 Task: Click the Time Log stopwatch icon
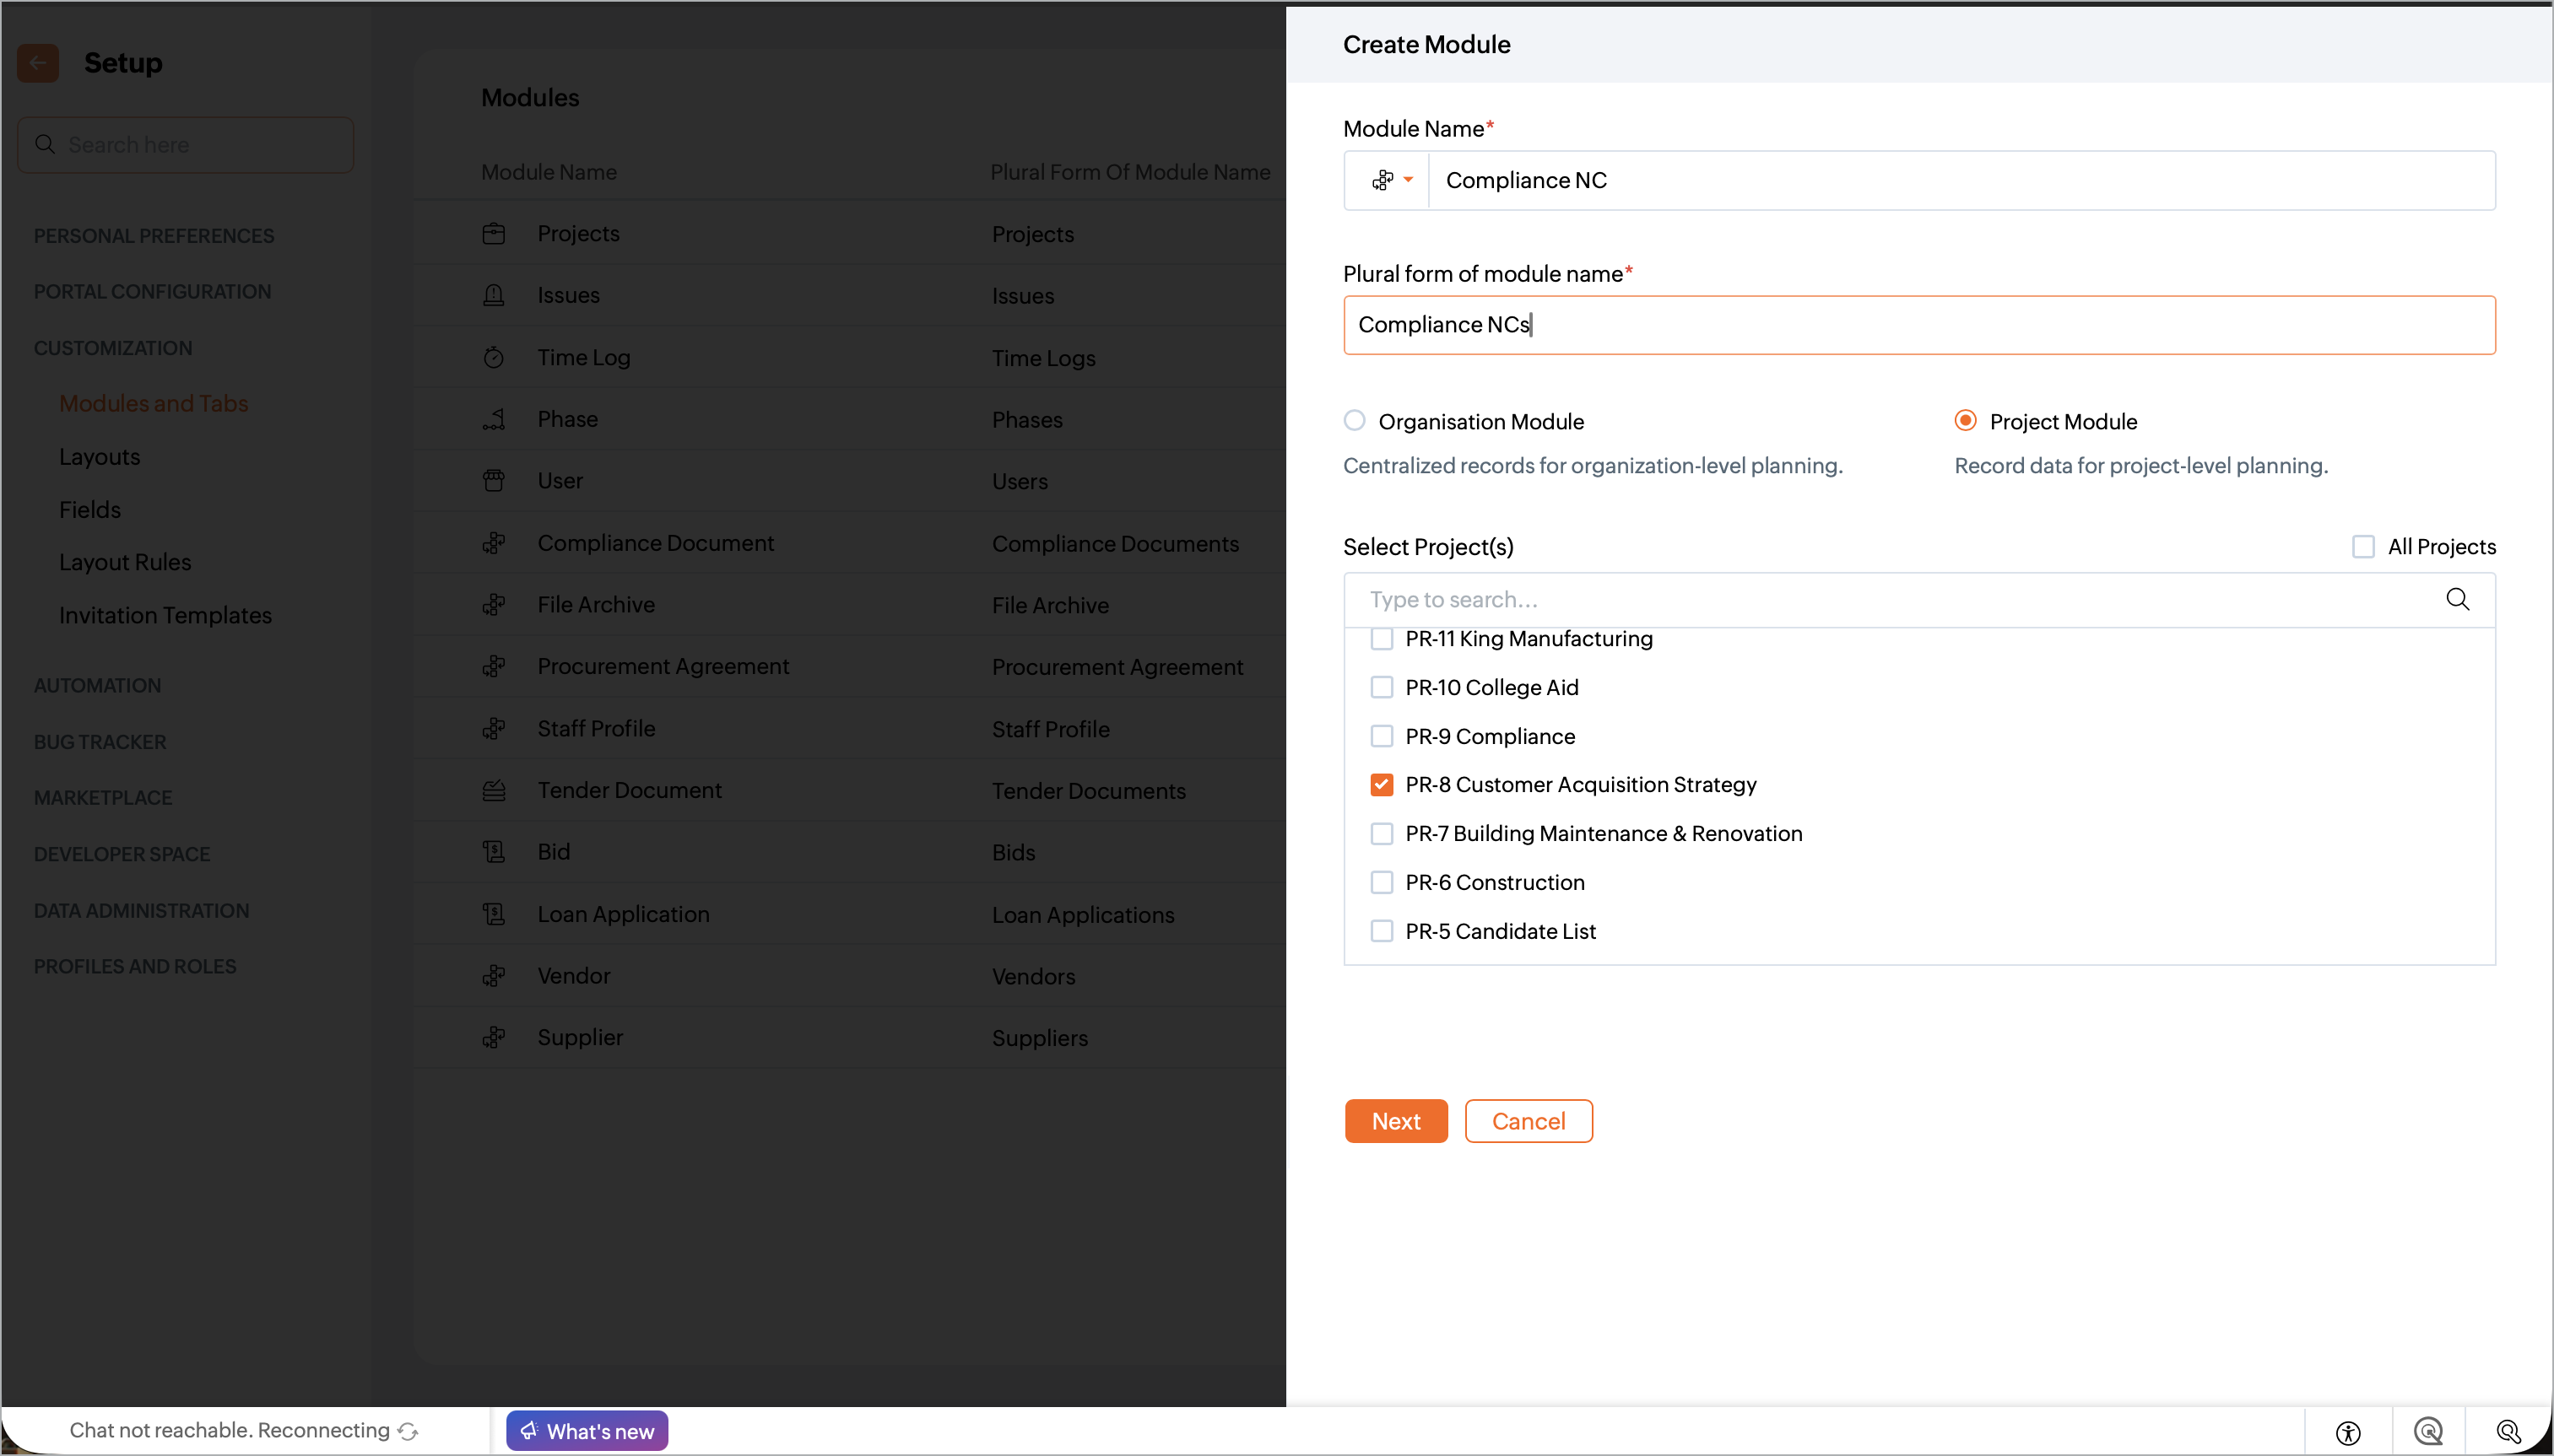point(493,358)
